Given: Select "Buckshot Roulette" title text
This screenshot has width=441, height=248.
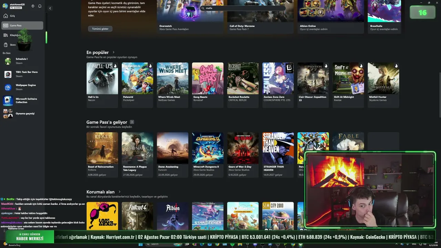Looking at the screenshot, I should click(239, 97).
